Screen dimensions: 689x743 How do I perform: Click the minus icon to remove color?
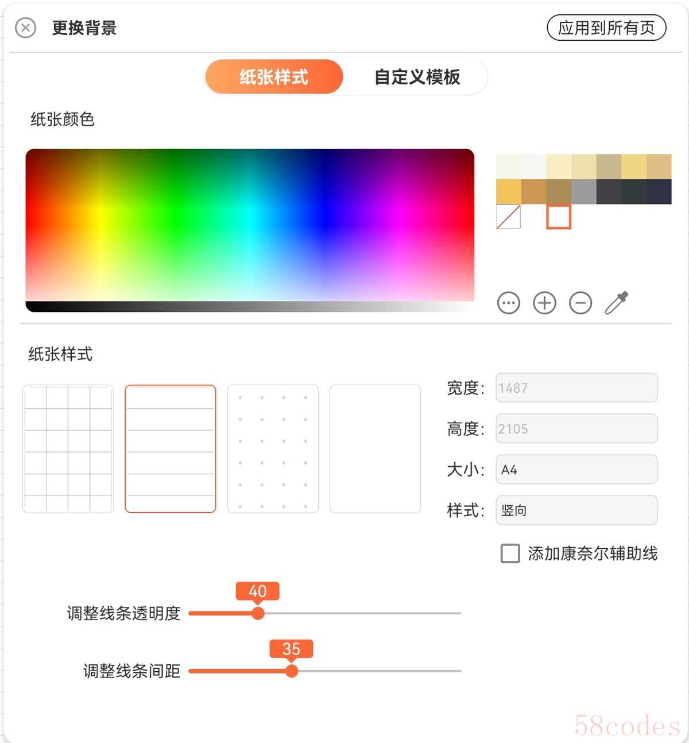coord(580,303)
